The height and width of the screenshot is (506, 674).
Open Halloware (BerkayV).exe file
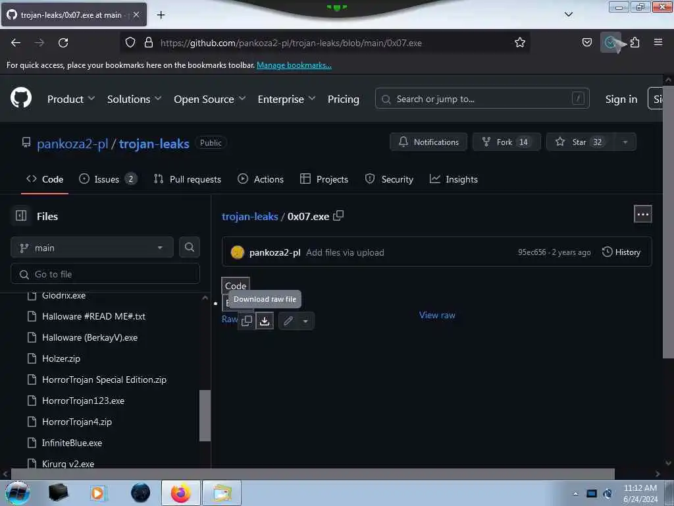click(x=90, y=337)
